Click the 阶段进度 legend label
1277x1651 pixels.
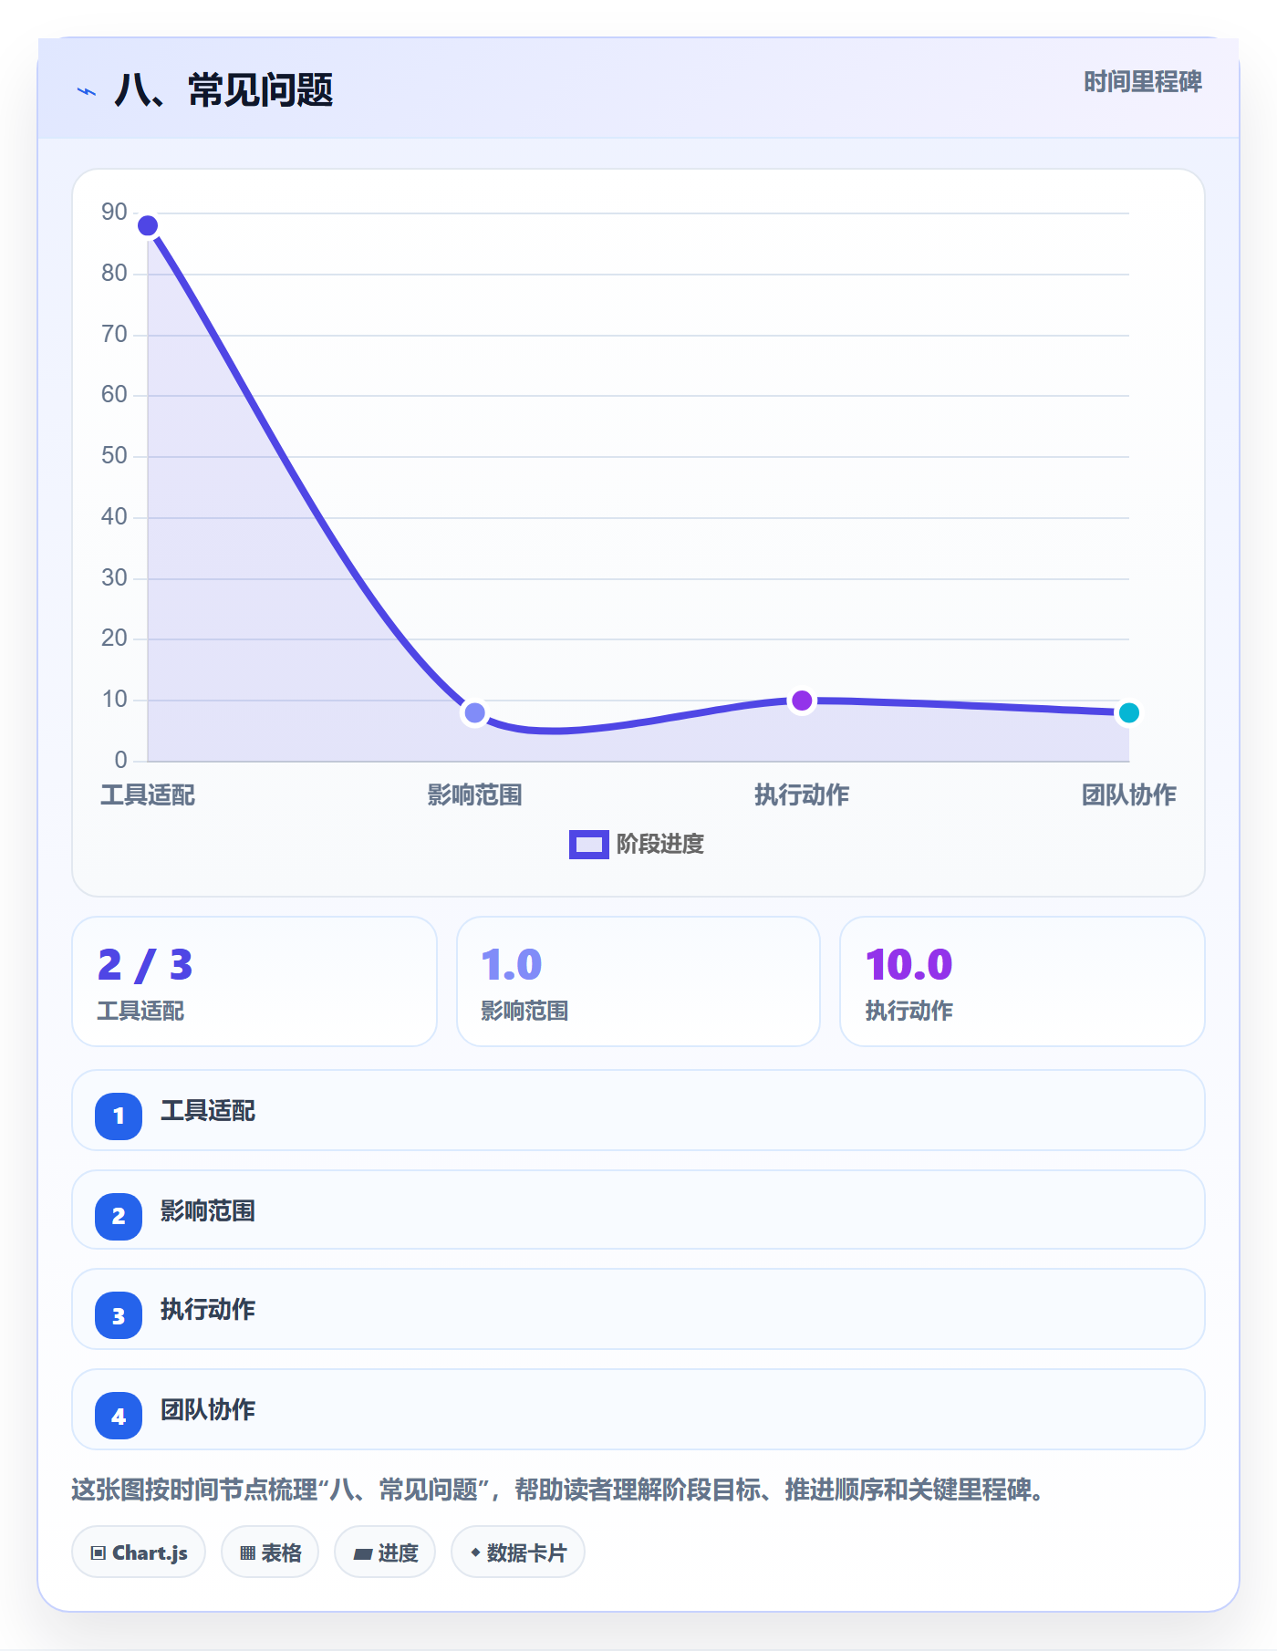tap(659, 845)
